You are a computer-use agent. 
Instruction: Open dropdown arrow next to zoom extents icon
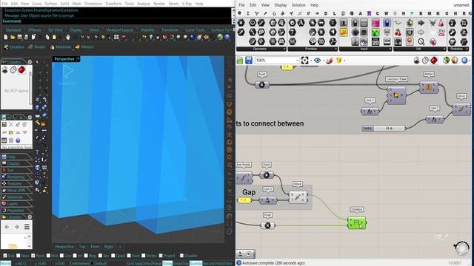[311, 61]
